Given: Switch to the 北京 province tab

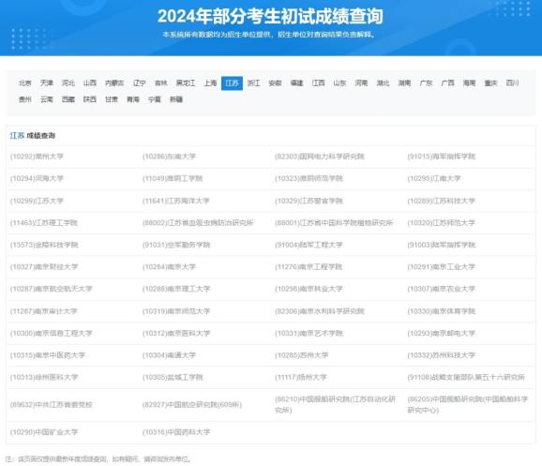Looking at the screenshot, I should click(x=25, y=83).
